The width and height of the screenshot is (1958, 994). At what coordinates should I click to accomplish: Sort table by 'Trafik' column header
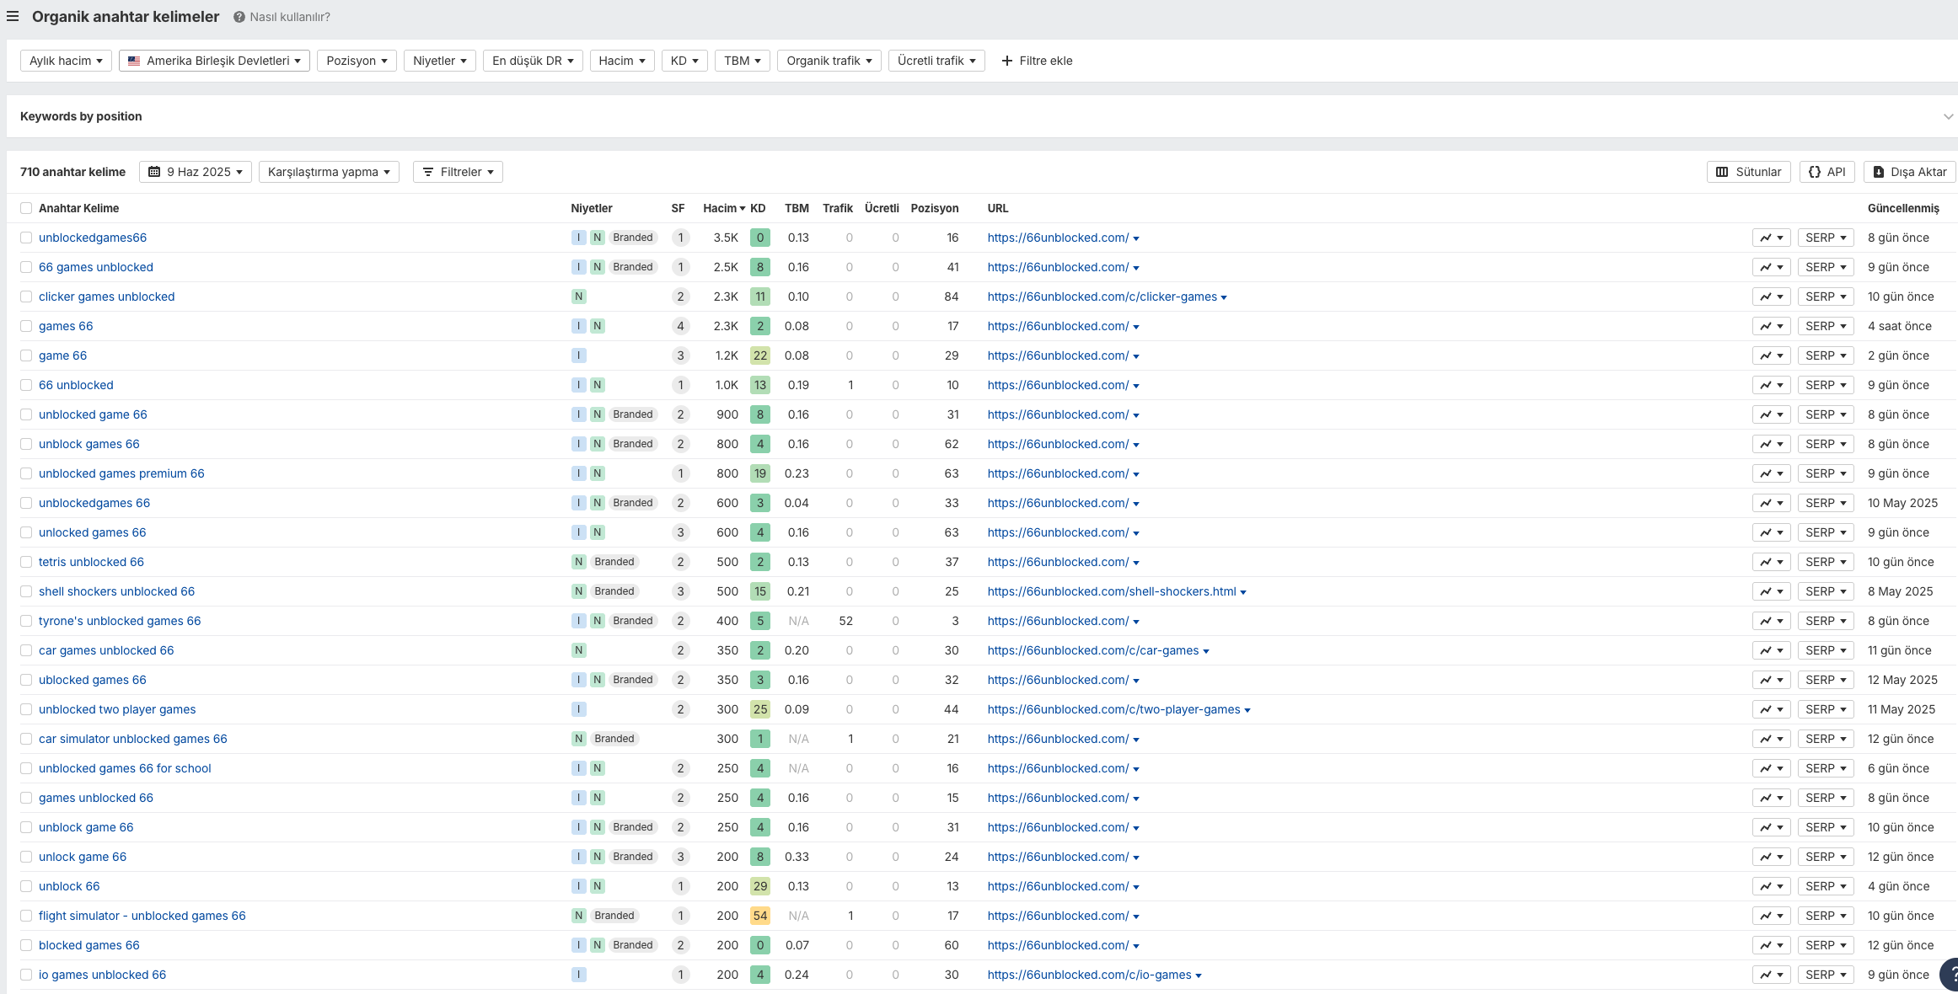(837, 208)
